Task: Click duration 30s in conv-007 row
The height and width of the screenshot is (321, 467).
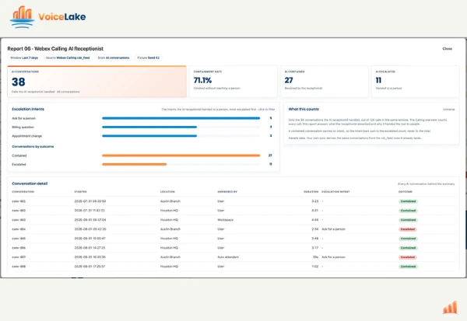Action: tap(315, 257)
